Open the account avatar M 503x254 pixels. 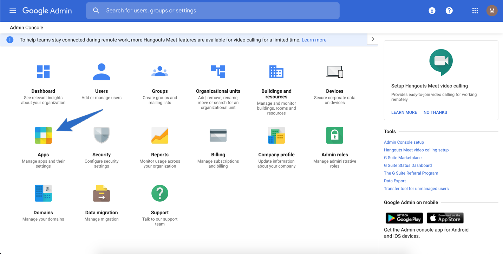[x=492, y=11]
